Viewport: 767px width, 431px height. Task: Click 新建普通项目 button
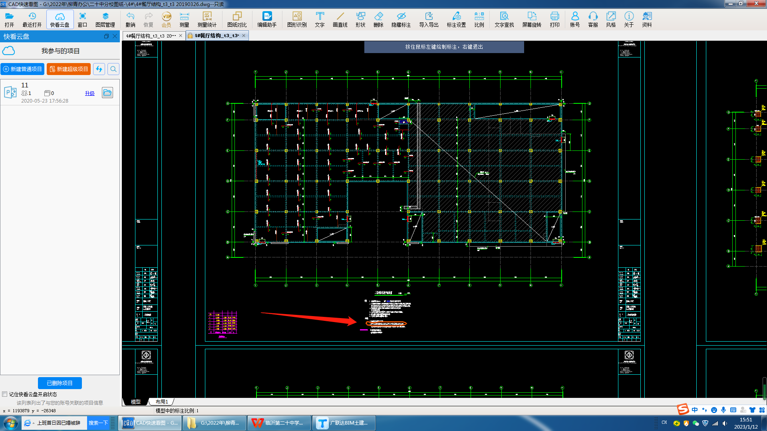click(x=22, y=69)
